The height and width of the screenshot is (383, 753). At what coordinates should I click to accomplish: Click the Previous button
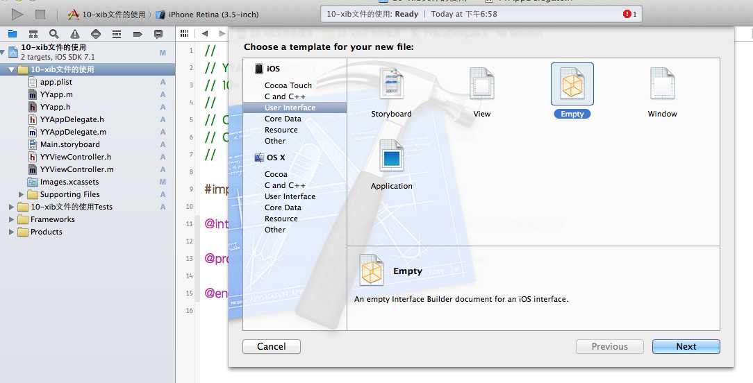pos(609,346)
